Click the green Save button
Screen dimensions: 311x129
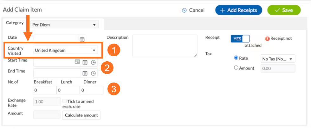pyautogui.click(x=284, y=10)
